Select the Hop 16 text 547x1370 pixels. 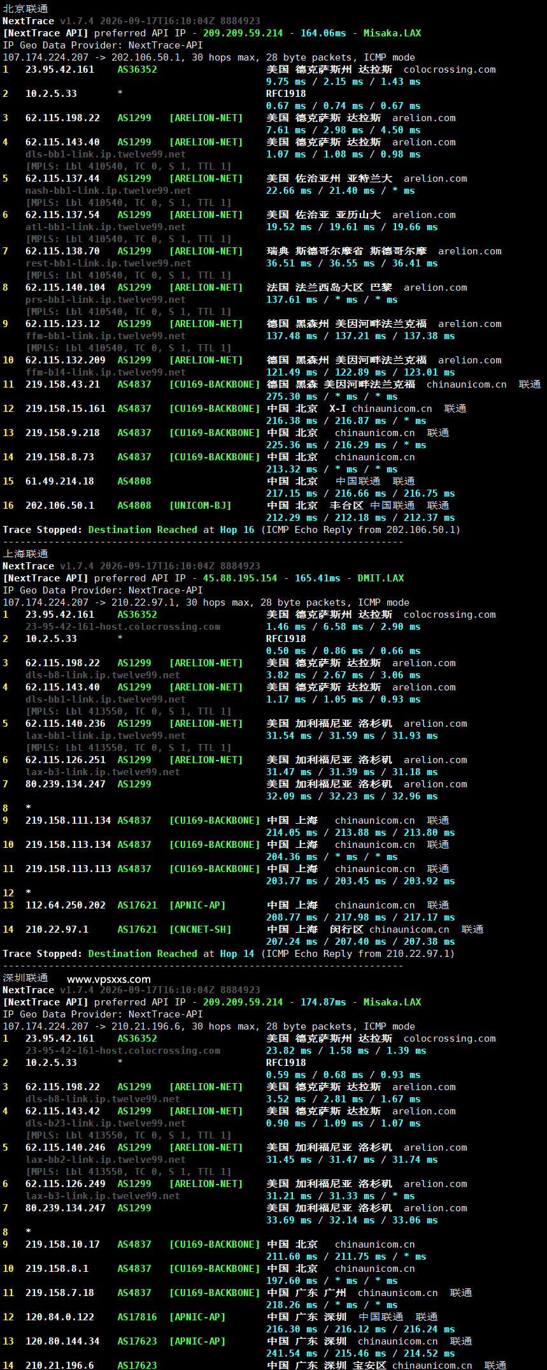237,530
